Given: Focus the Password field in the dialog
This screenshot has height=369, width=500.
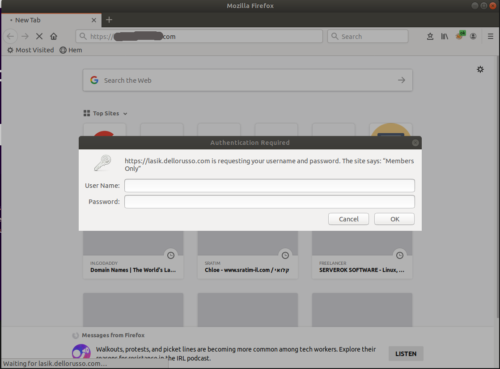Looking at the screenshot, I should [269, 202].
